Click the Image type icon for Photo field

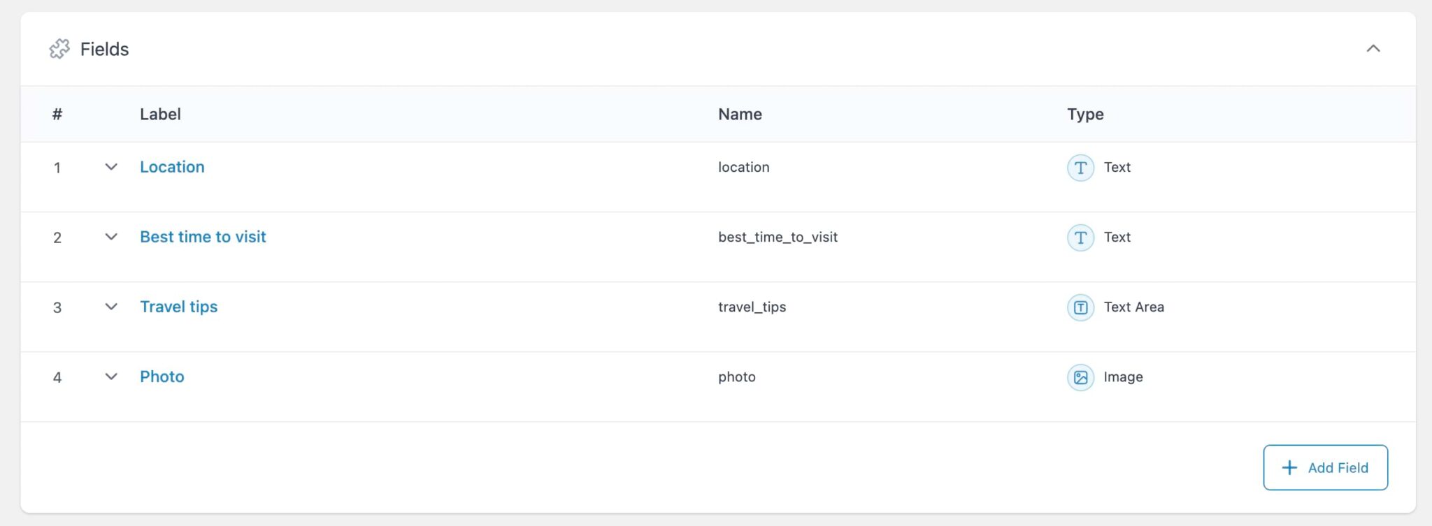tap(1080, 377)
